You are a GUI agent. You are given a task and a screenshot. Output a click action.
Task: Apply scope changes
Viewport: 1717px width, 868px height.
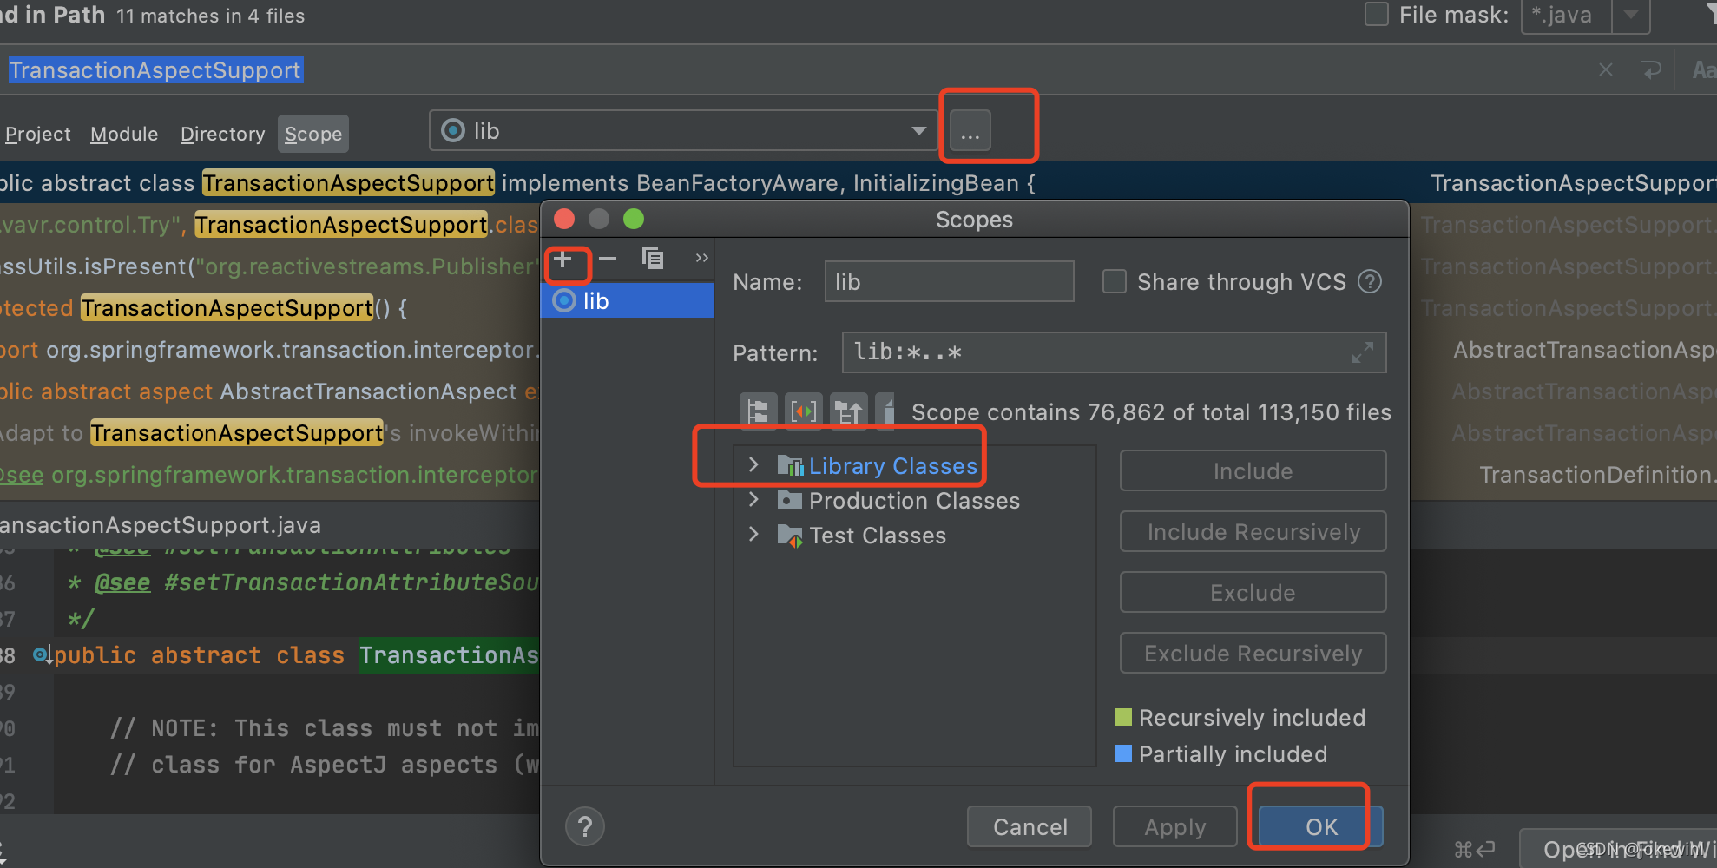click(x=1174, y=826)
